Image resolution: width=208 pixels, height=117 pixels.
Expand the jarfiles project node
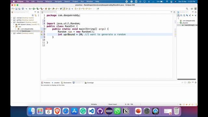(12, 20)
